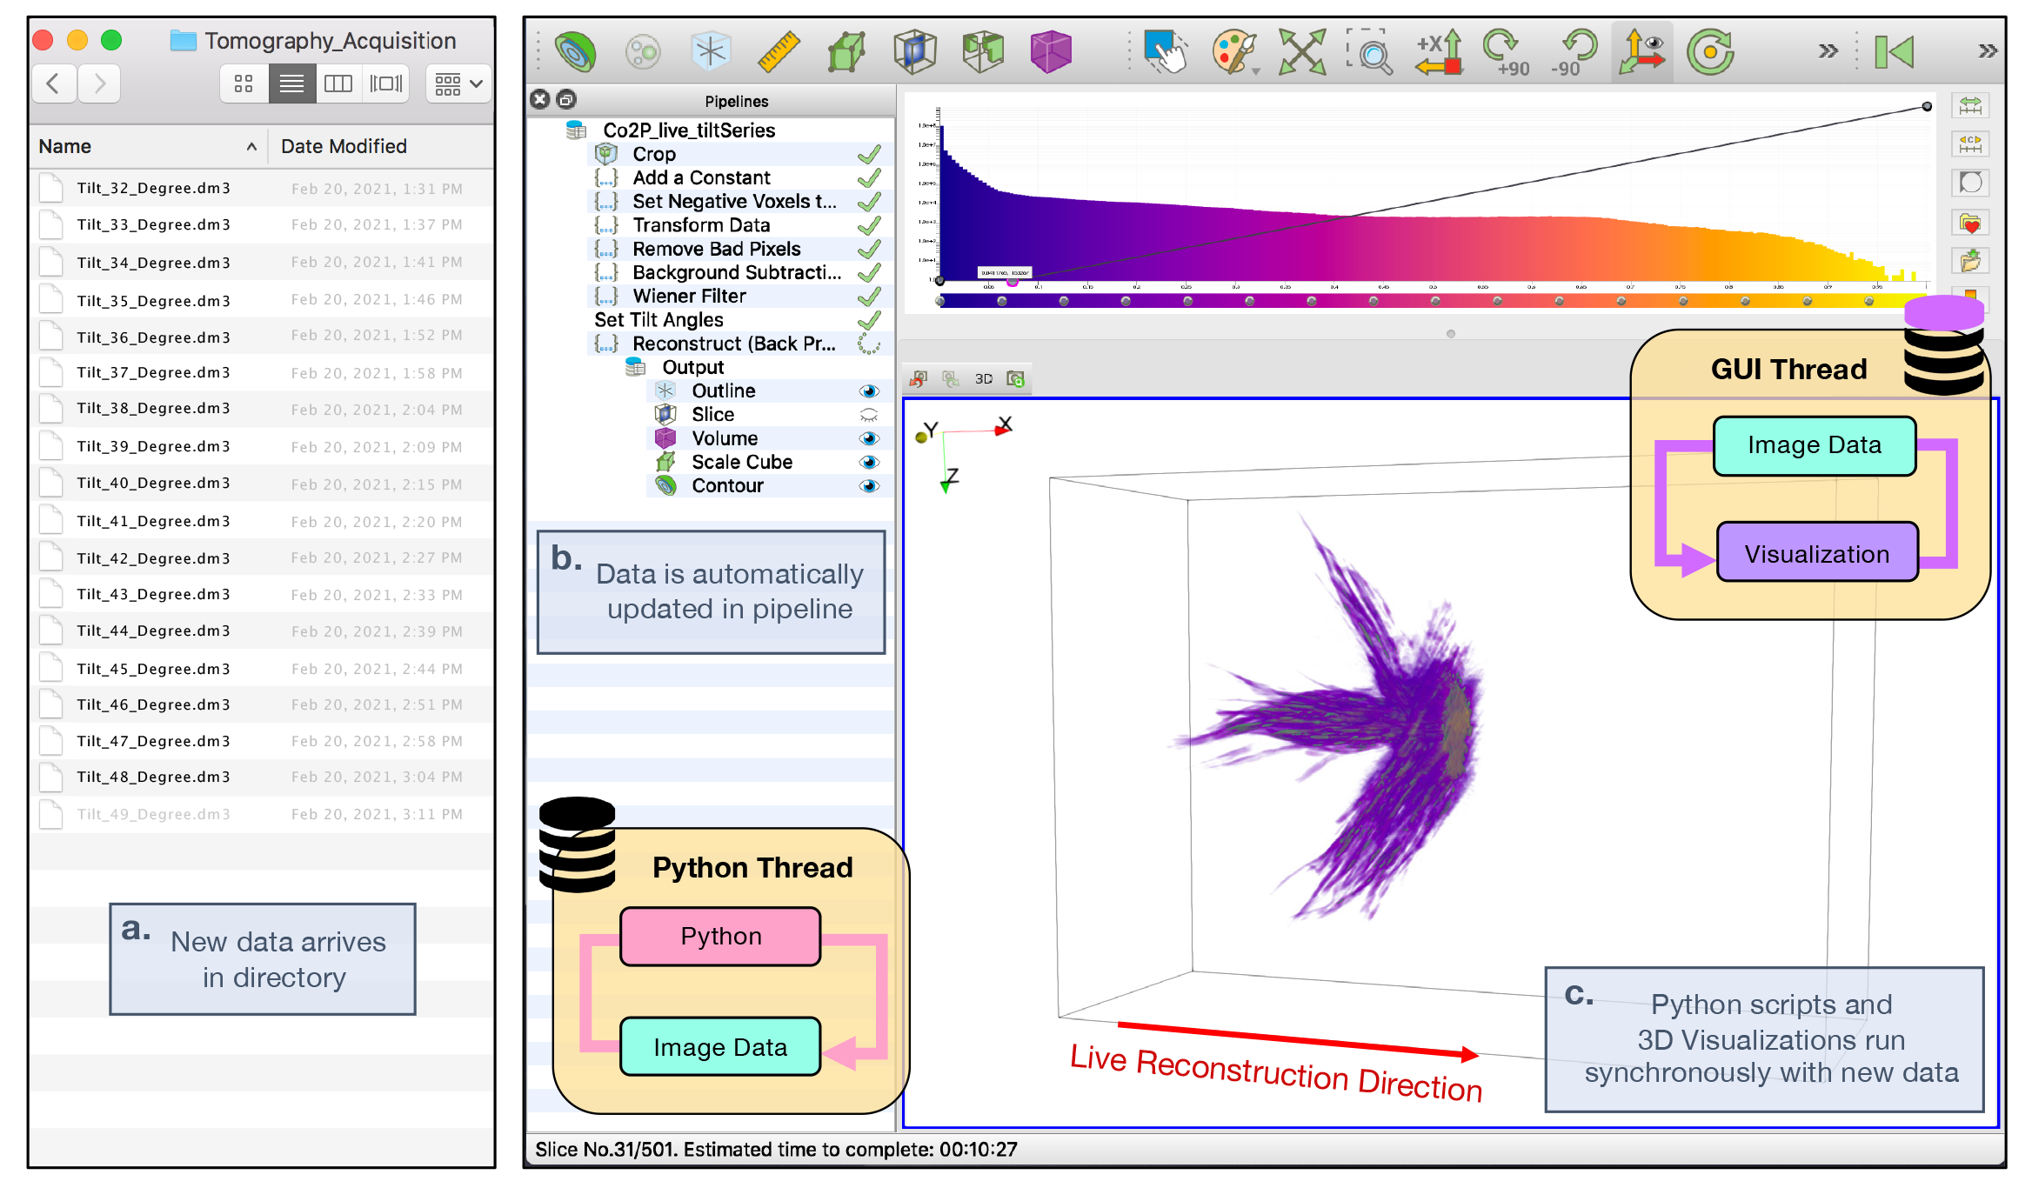Click the Volume module toolbar icon

1051,52
